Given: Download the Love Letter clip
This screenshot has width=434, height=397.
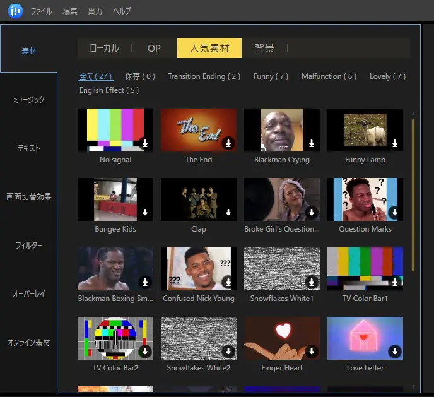Looking at the screenshot, I should coord(395,352).
